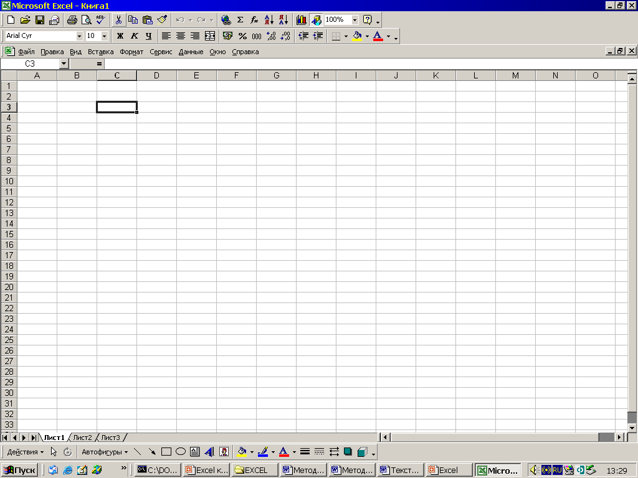Open the Файл menu
The width and height of the screenshot is (638, 478).
click(26, 52)
